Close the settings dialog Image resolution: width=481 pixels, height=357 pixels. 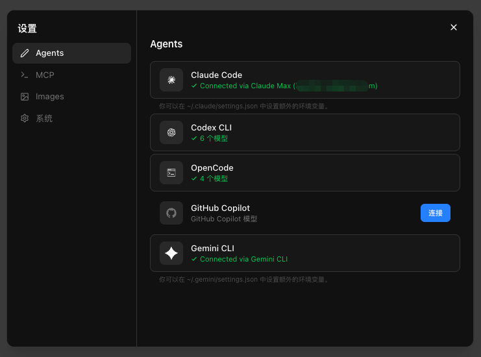[x=454, y=27]
